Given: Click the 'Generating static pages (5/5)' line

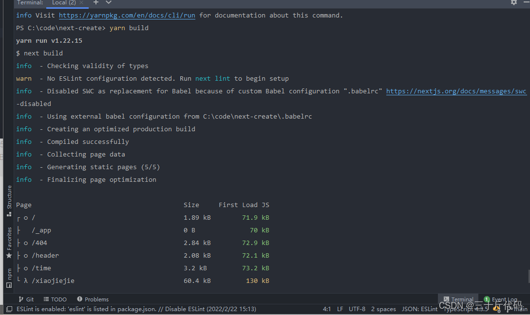Looking at the screenshot, I should (x=88, y=167).
